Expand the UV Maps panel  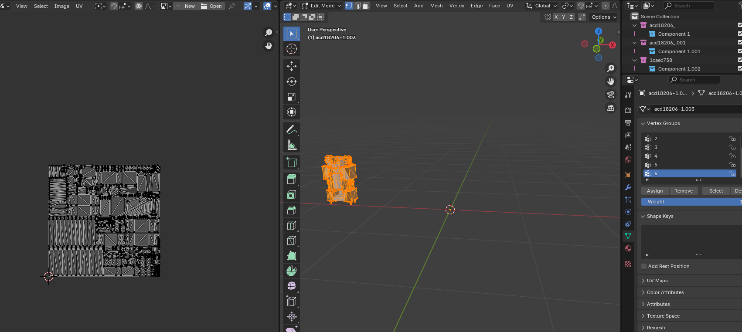point(643,281)
